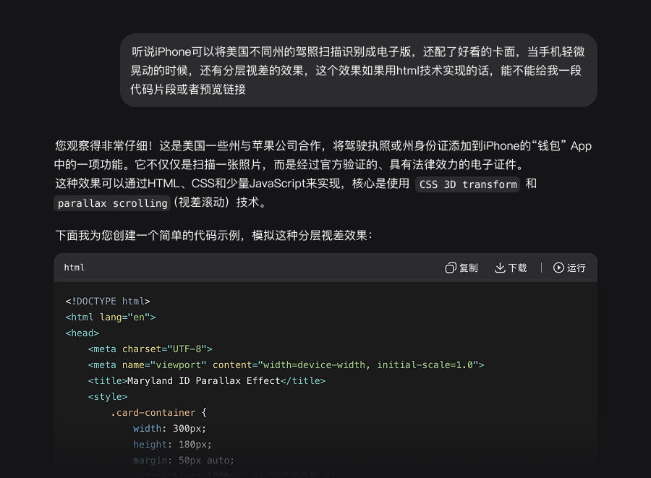Click the '<!DOCTYPE html>' code line
Screen dimensions: 651x478
108,302
